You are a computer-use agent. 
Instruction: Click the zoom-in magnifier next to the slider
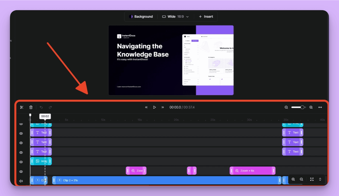point(311,107)
